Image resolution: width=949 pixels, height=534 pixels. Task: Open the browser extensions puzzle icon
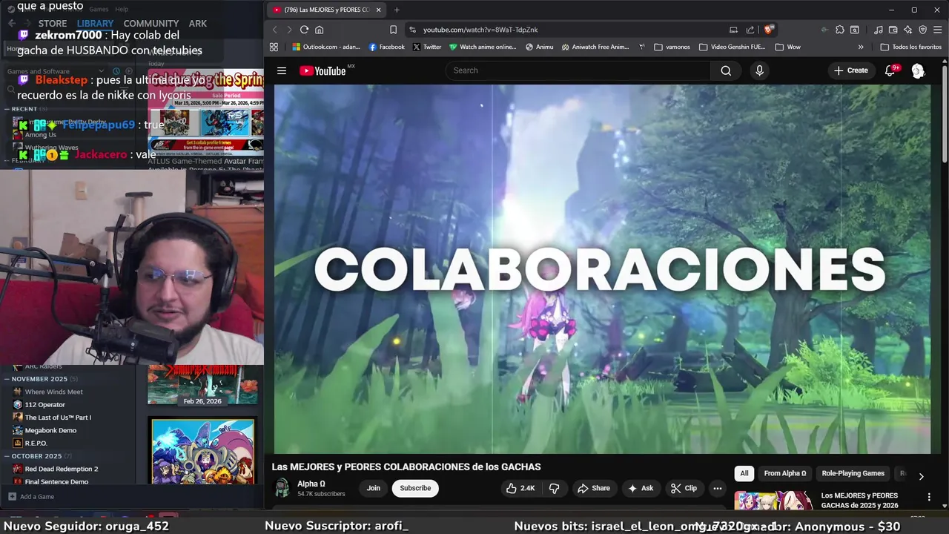click(x=840, y=30)
